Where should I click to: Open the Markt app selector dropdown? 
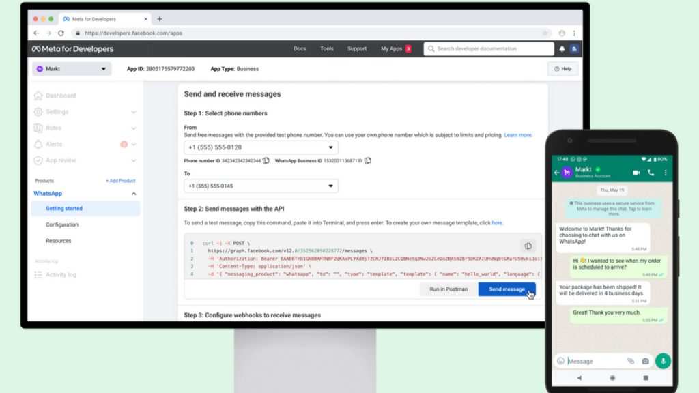[72, 69]
